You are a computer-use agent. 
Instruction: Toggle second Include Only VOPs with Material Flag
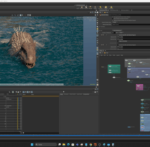point(118,45)
